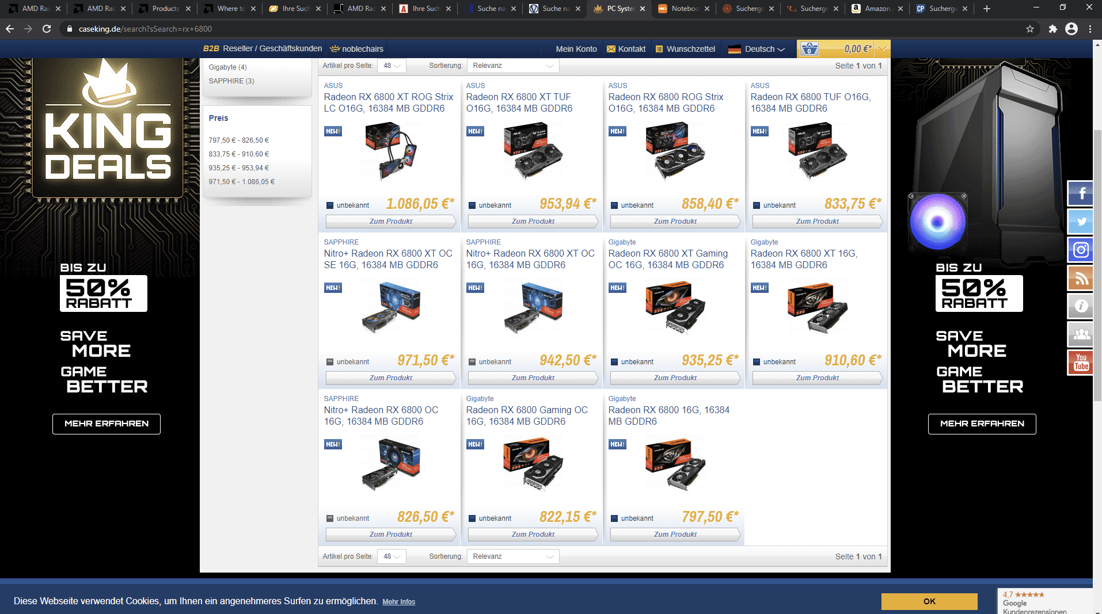This screenshot has height=614, width=1102.
Task: Open the Facebook social sidebar icon
Action: coord(1081,193)
